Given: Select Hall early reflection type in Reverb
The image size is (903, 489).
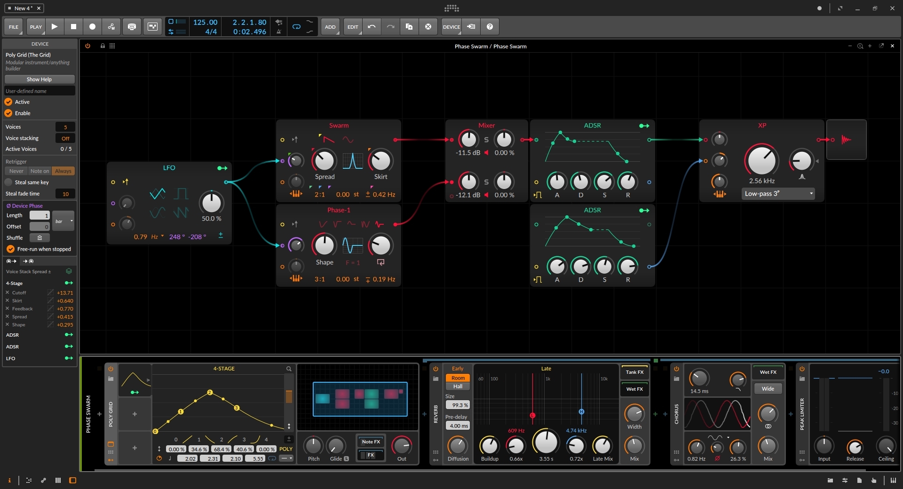Looking at the screenshot, I should [x=458, y=386].
